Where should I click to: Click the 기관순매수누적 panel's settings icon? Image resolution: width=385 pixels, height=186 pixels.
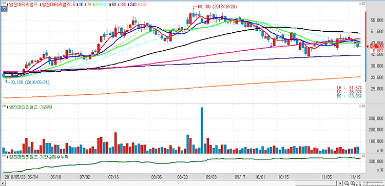[360, 155]
